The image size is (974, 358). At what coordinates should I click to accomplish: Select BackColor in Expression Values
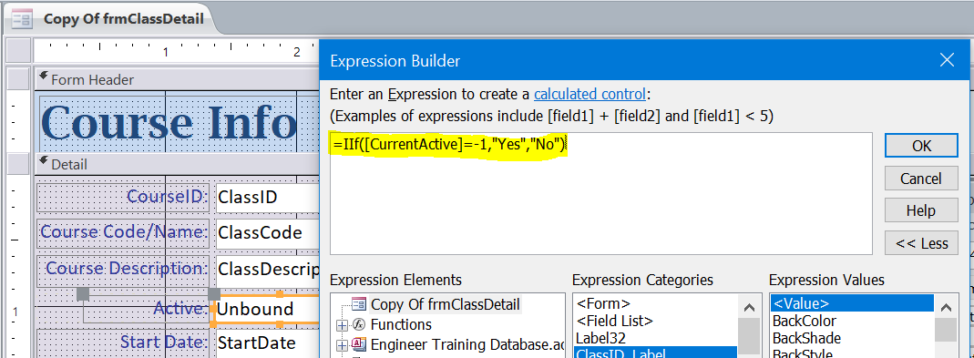(805, 322)
